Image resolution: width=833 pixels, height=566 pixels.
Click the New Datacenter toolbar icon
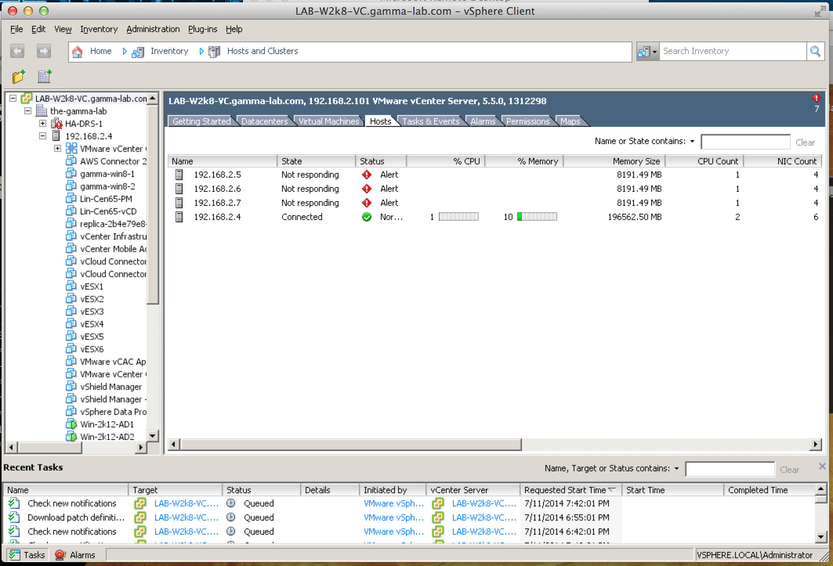(45, 77)
